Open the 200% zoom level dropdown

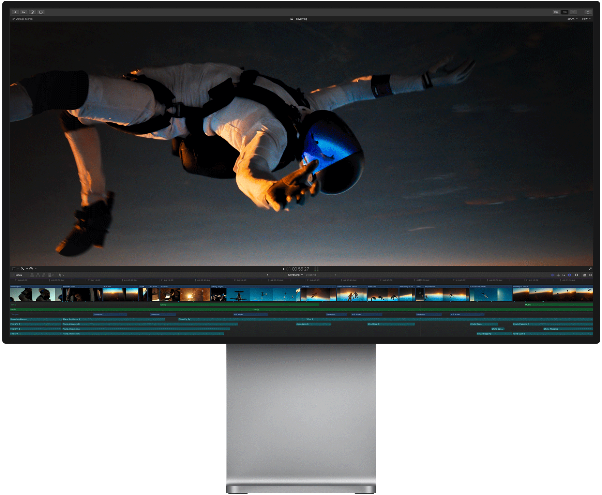572,19
